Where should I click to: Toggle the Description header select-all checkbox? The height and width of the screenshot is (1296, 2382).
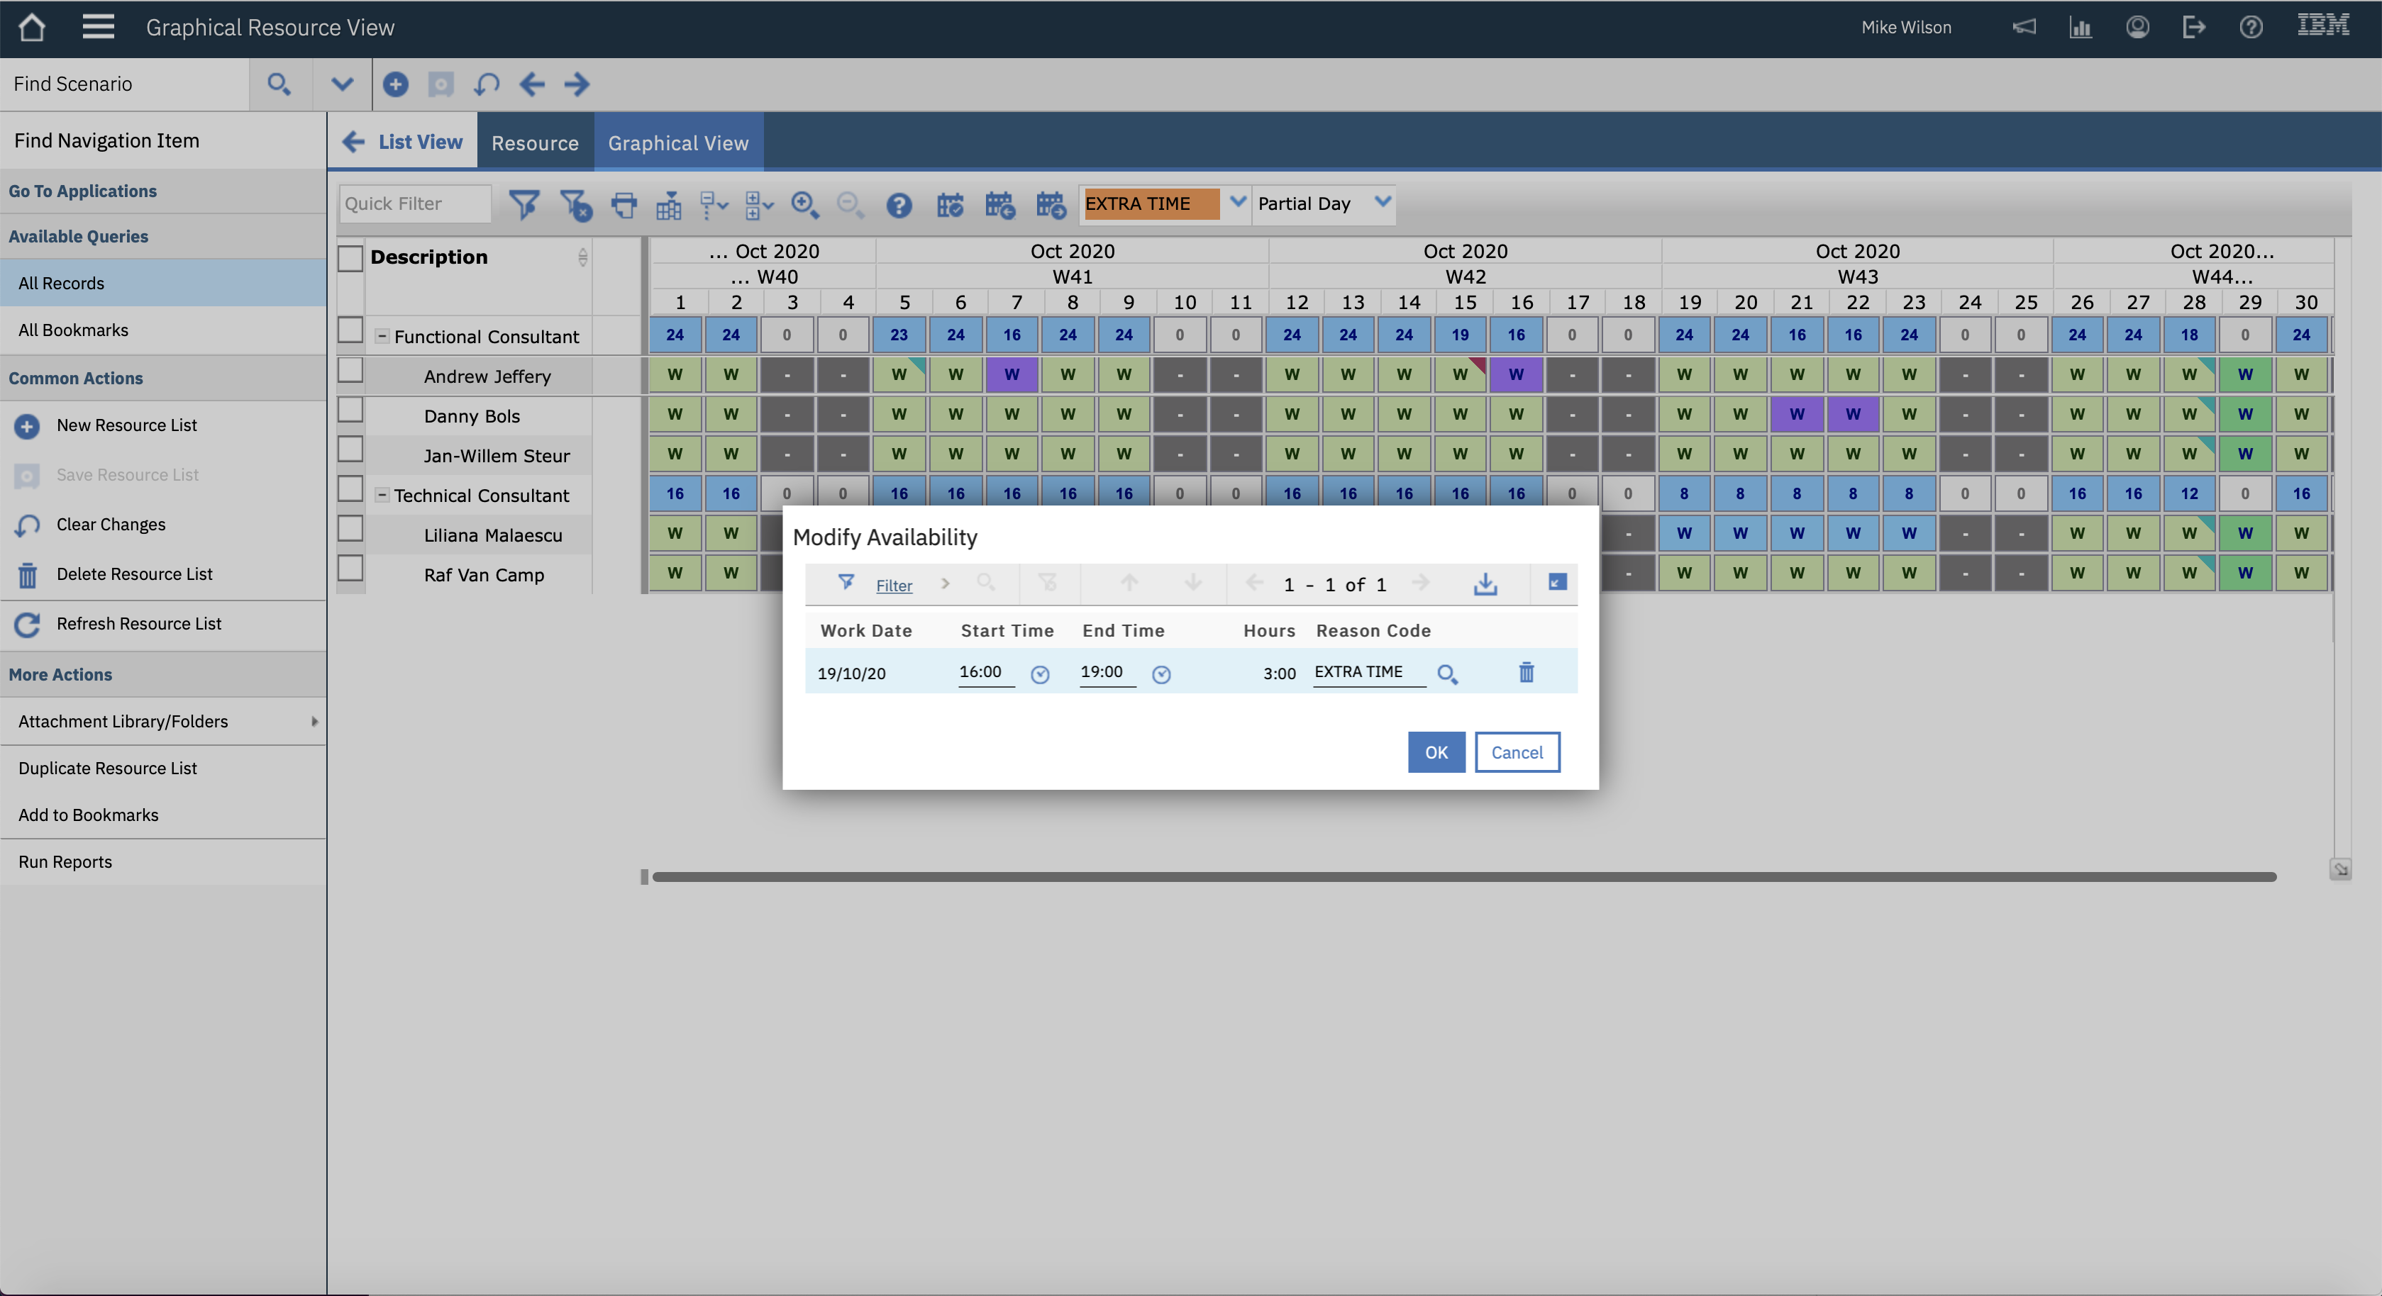click(350, 258)
